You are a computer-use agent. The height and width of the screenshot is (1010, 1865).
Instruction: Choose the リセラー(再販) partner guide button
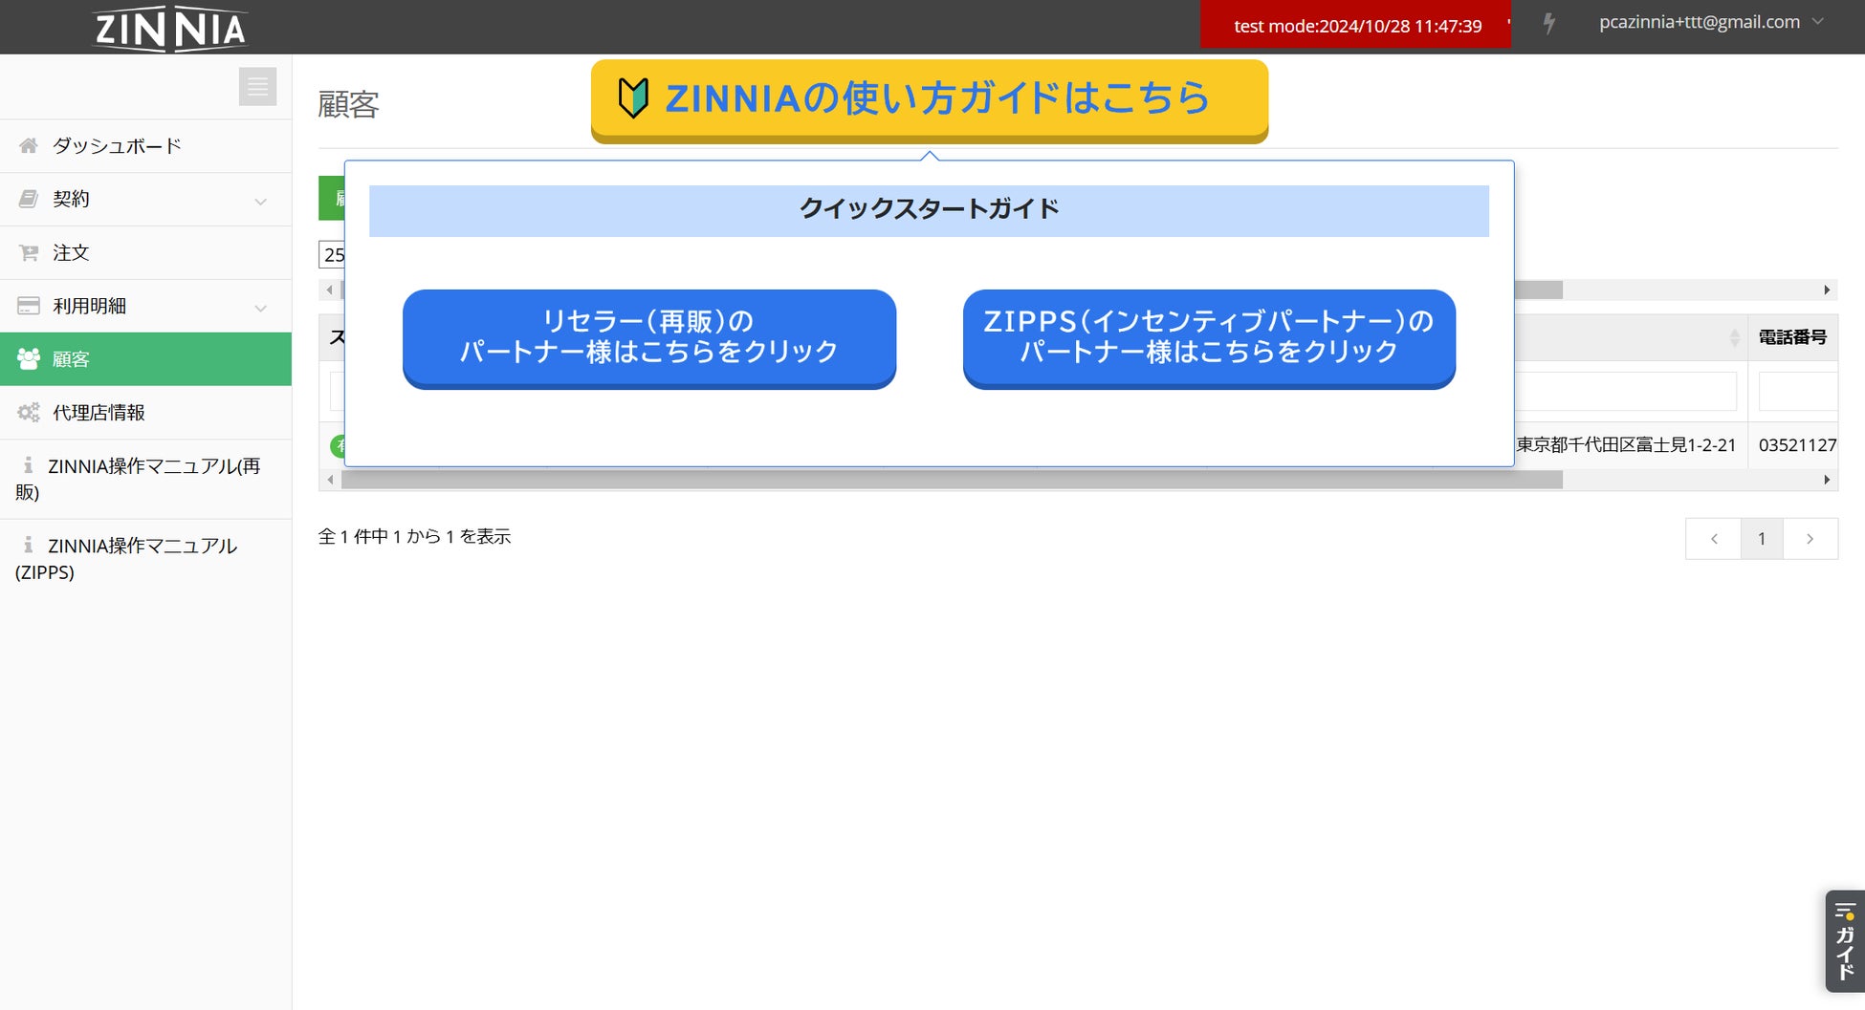[x=649, y=338]
